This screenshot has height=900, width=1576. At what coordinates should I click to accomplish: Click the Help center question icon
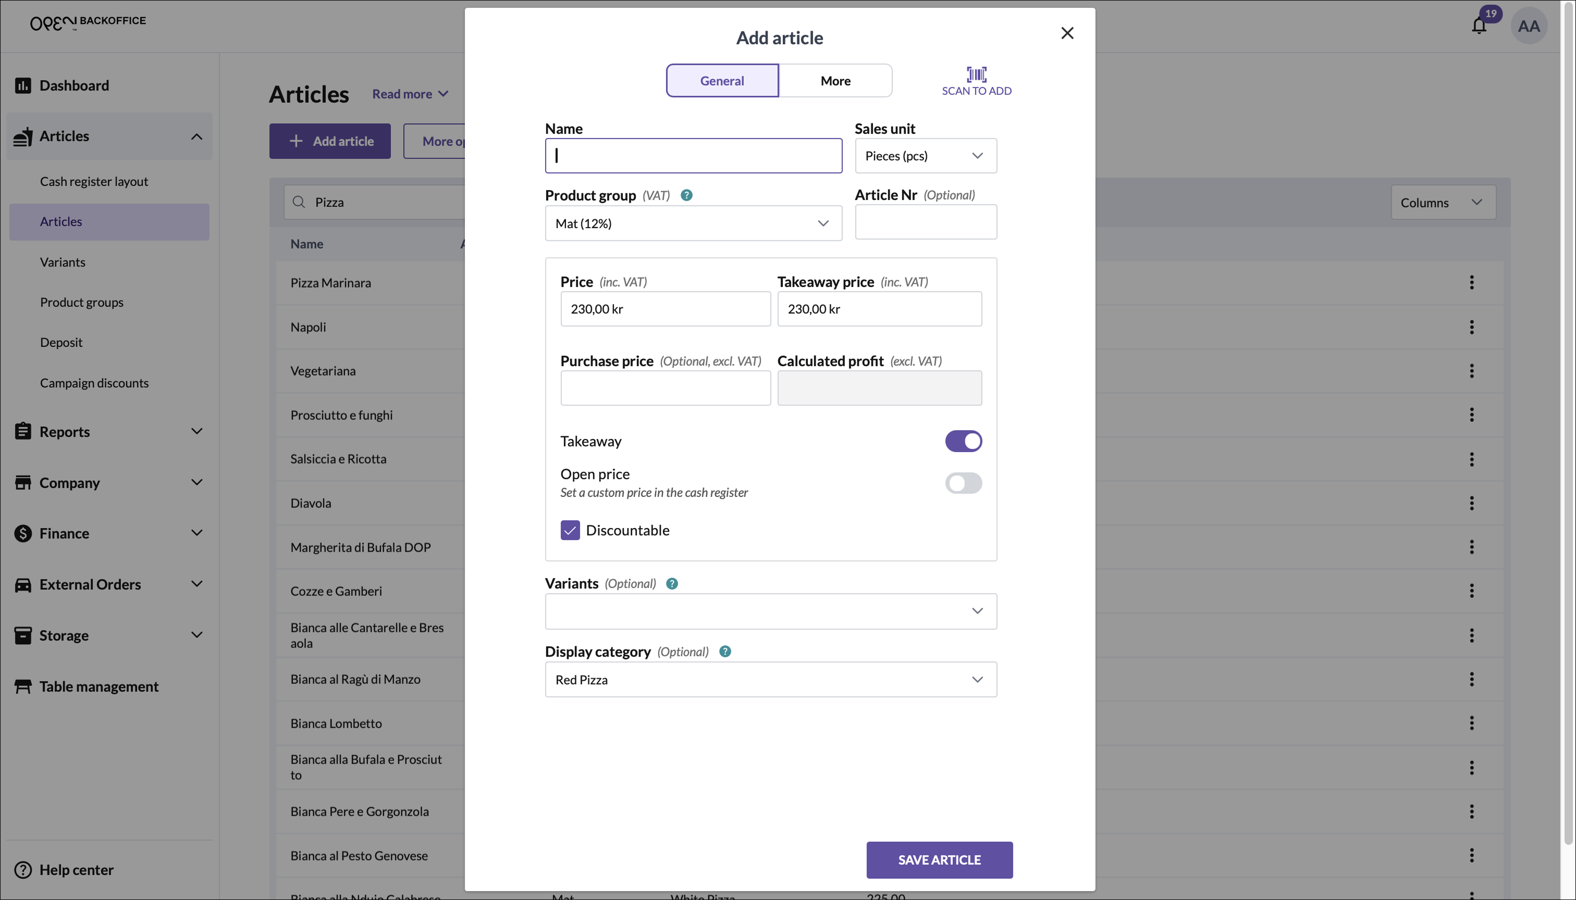coord(23,870)
